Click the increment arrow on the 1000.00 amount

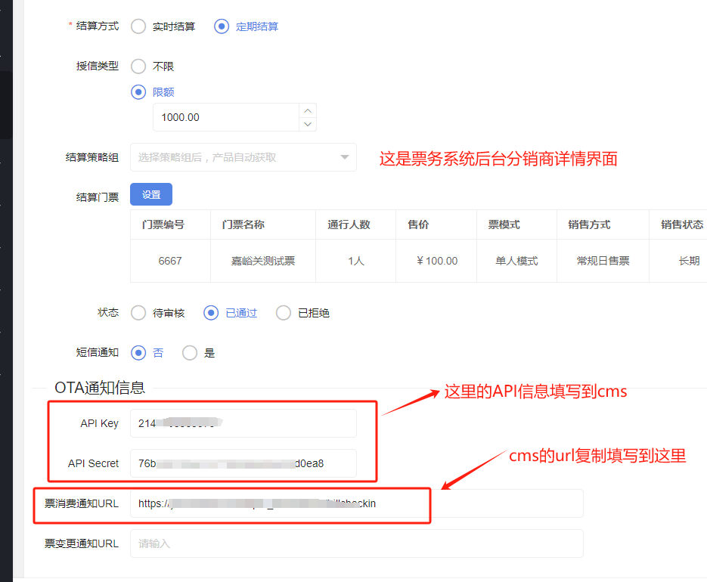click(x=307, y=112)
